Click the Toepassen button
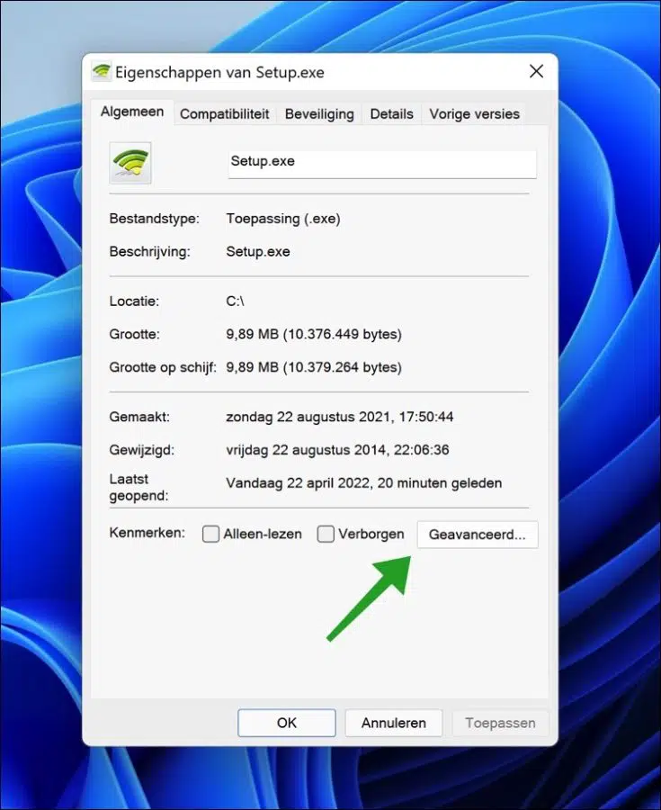This screenshot has height=810, width=661. 500,723
